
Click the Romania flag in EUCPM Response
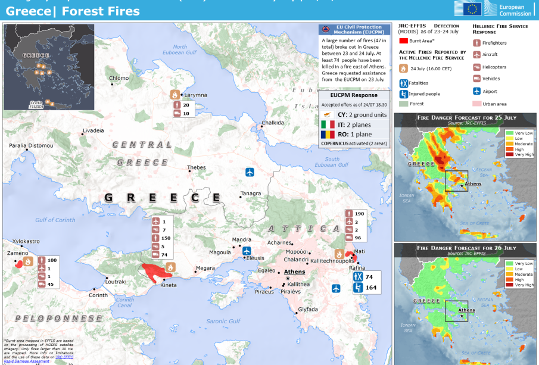(x=328, y=135)
